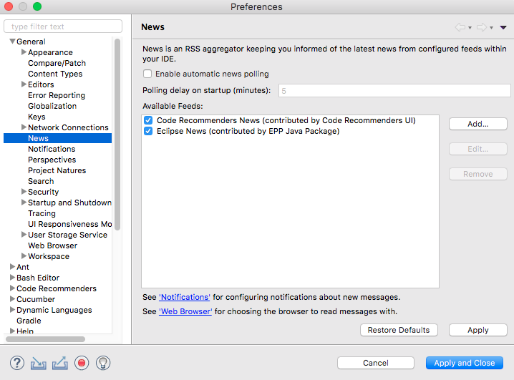The height and width of the screenshot is (380, 514).
Task: Select Compare/Patch in the tree
Action: pos(57,63)
